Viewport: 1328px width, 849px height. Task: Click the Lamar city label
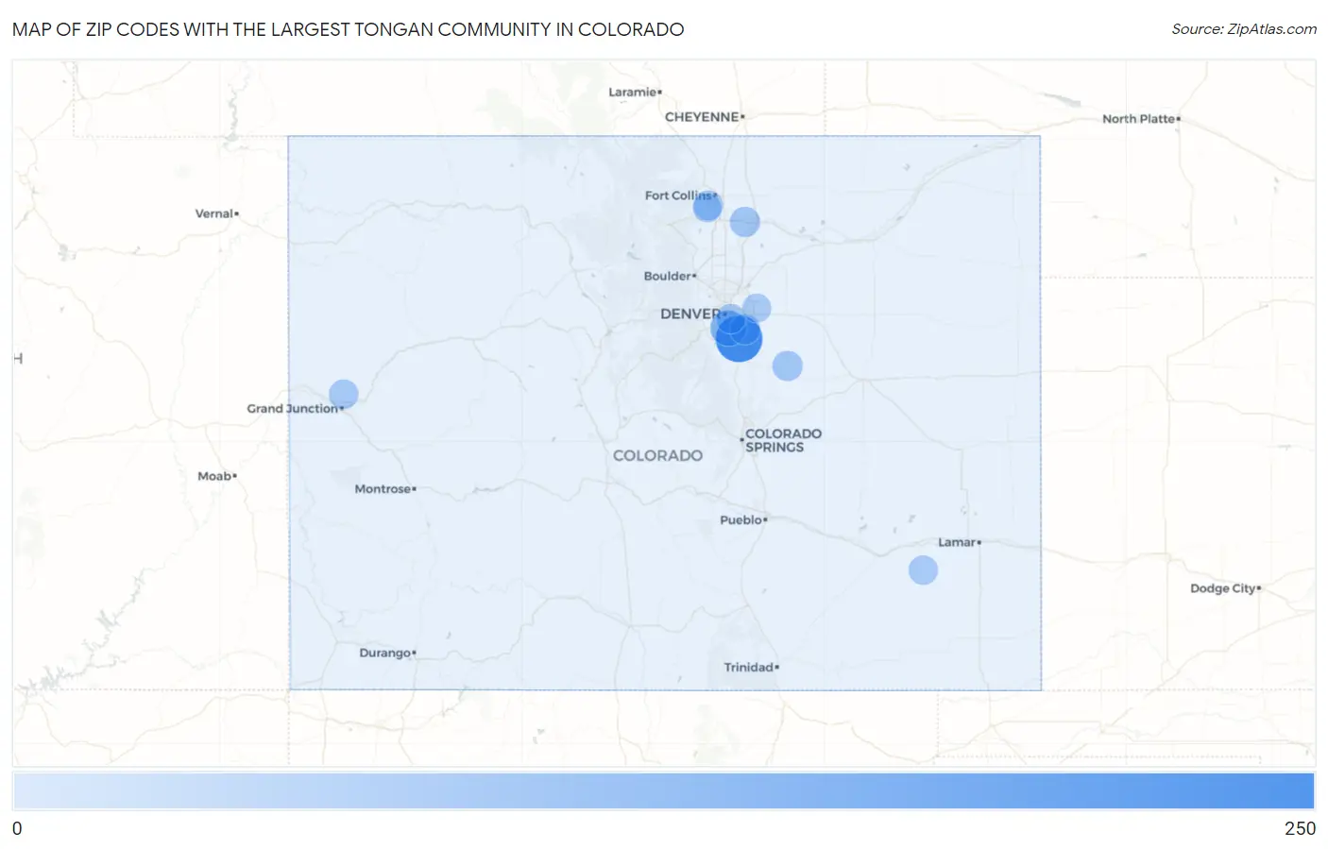(x=957, y=542)
